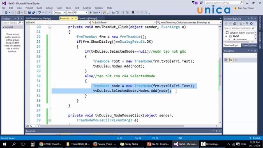
Task: Click the Comment Out Lines toolbar icon
Action: 113,13
